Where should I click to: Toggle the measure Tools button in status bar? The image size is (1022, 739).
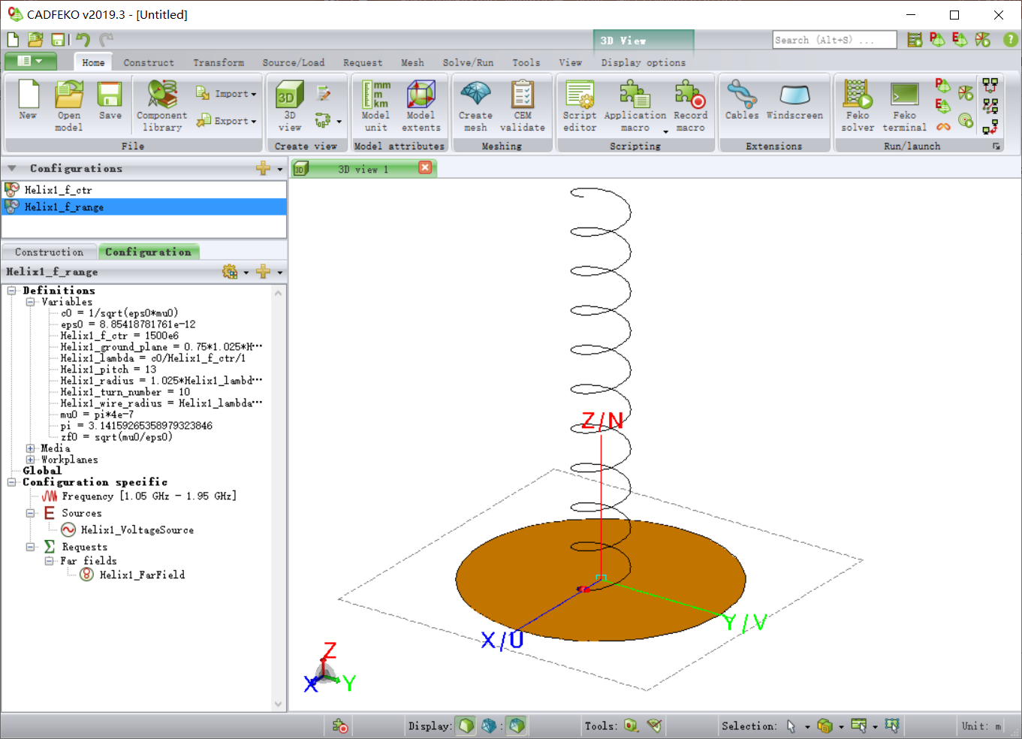pos(654,725)
